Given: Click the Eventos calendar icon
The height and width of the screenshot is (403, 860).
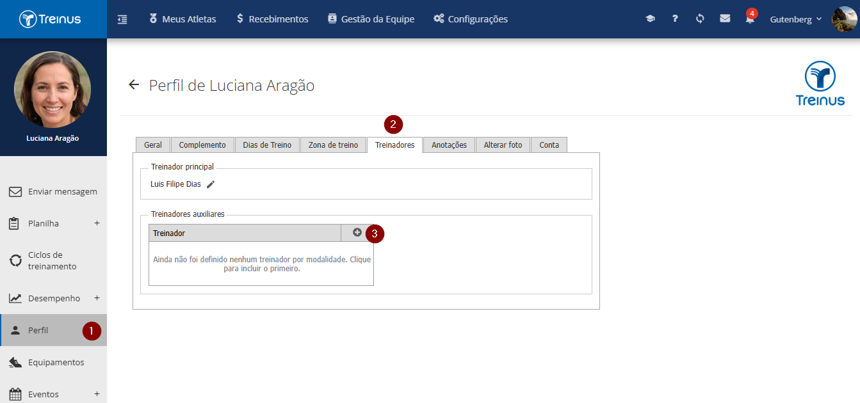Looking at the screenshot, I should point(15,394).
